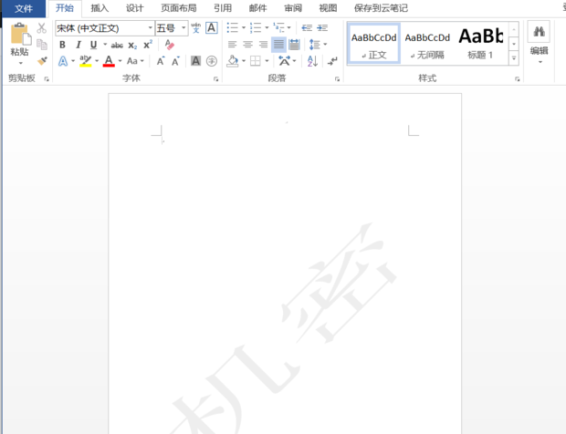Open paragraph shading paint bucket
The height and width of the screenshot is (434, 566).
tap(233, 61)
